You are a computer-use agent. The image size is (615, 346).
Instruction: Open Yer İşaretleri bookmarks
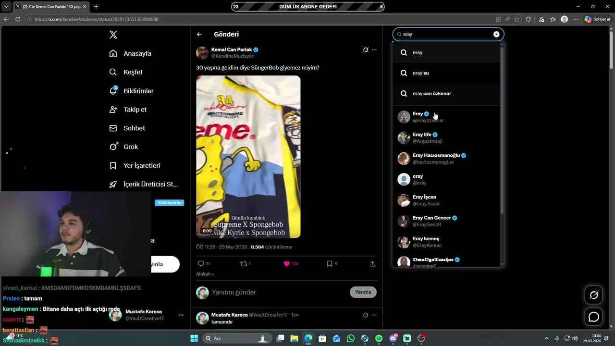pos(135,165)
